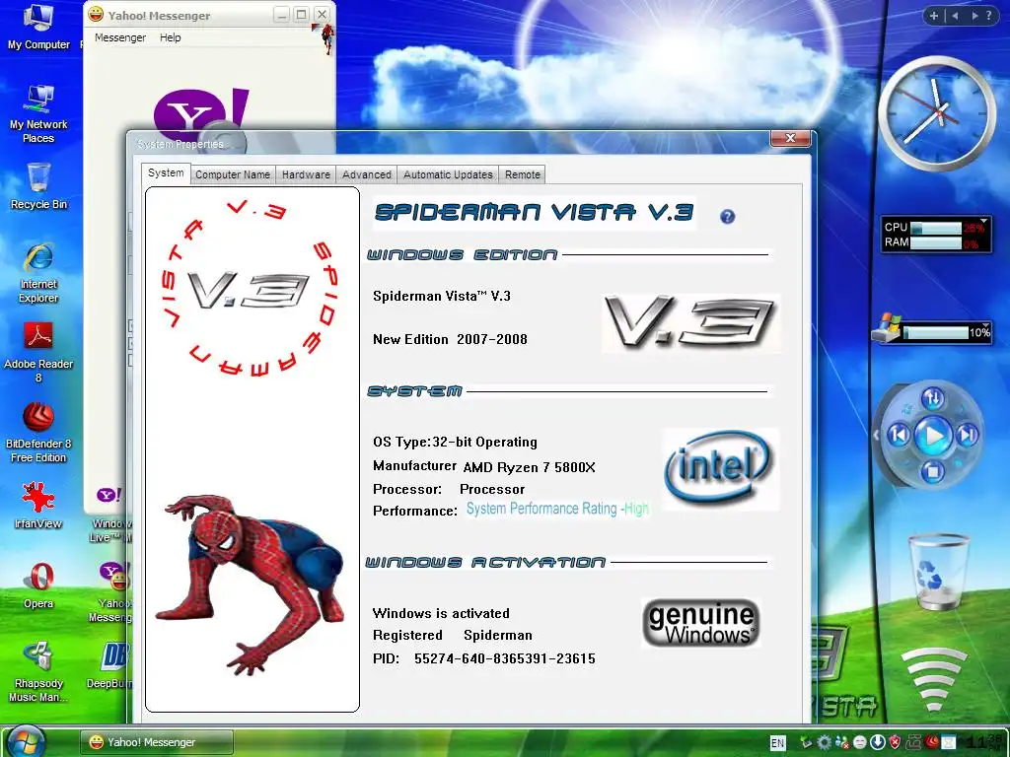Click the small Yahoo! logo in Messenger window

point(108,495)
